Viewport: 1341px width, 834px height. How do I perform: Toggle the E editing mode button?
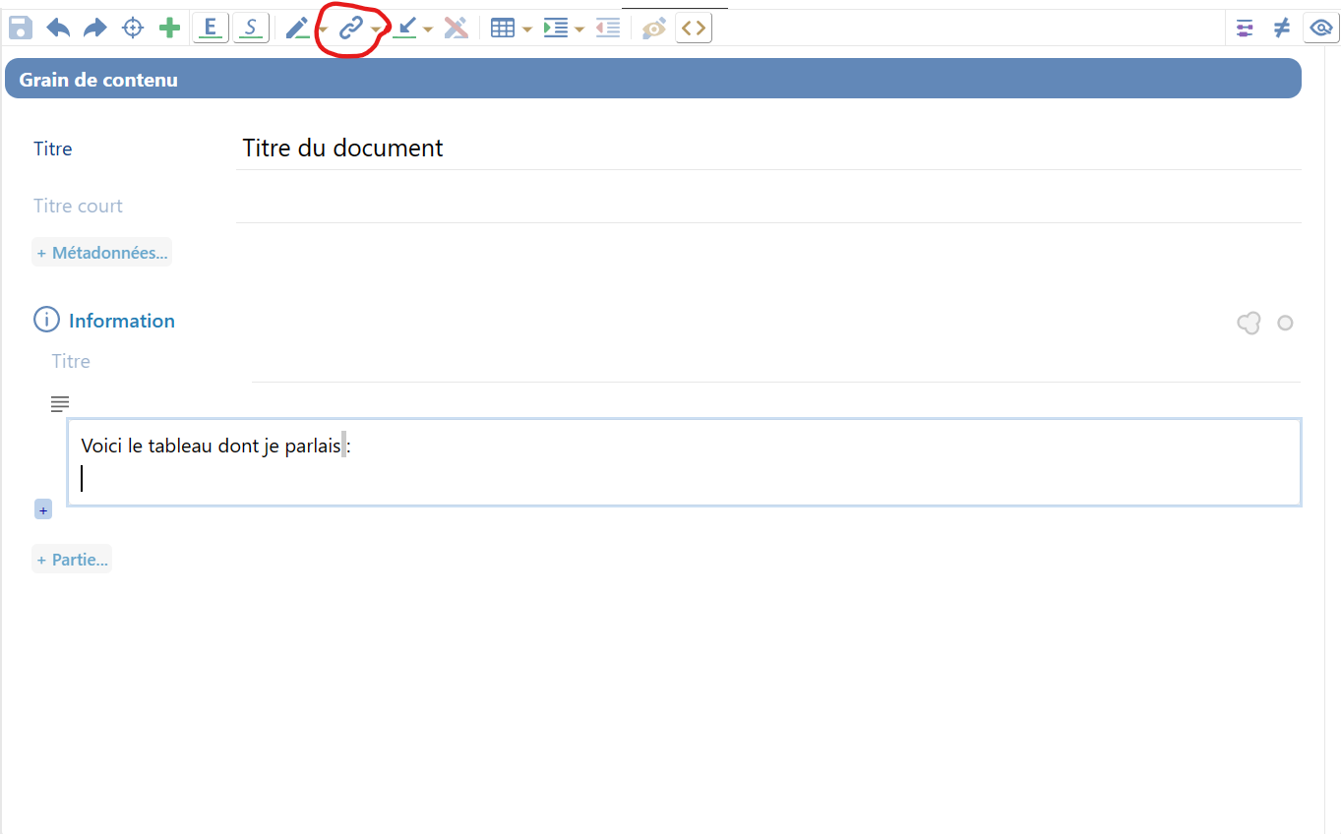211,28
